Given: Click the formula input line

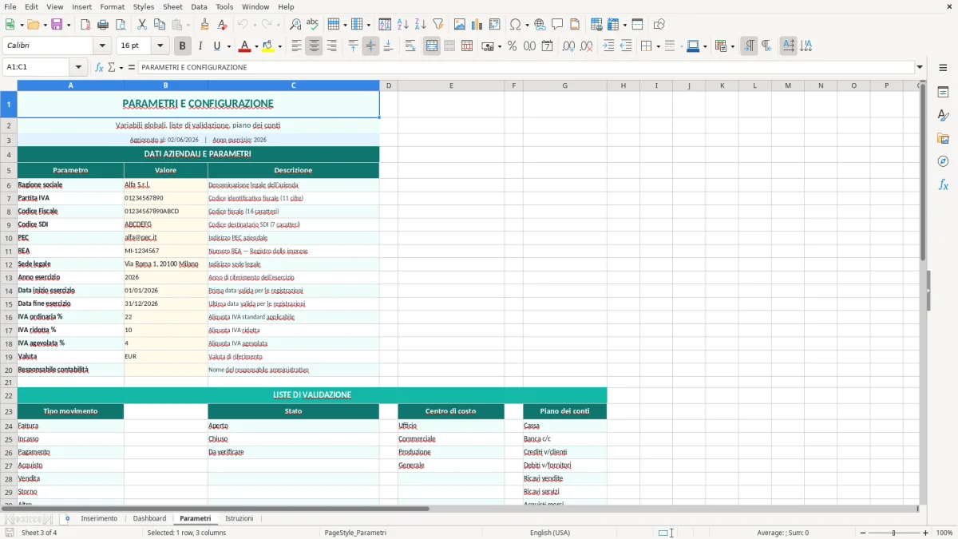Looking at the screenshot, I should [526, 67].
